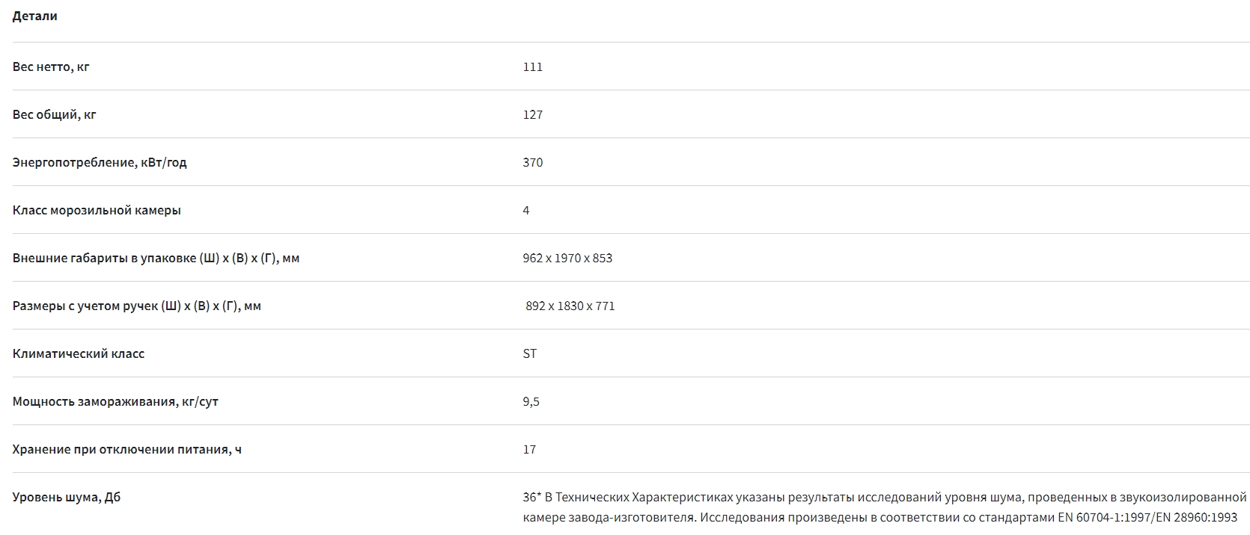Select the dimensions value 892 x 1830 x 771
The image size is (1250, 535).
pyautogui.click(x=570, y=306)
